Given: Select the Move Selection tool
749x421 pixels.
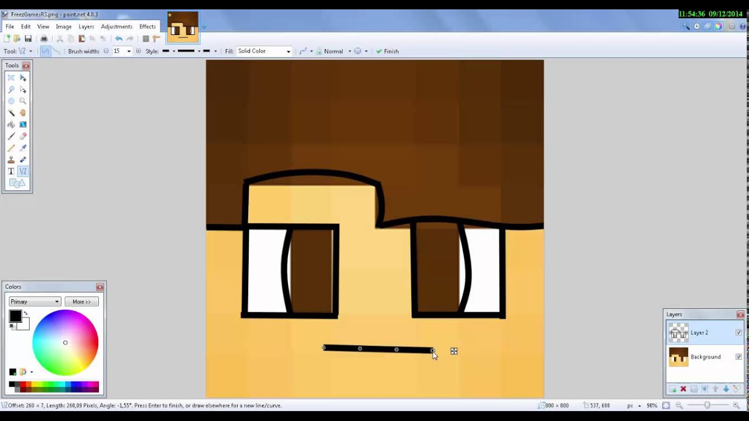Looking at the screenshot, I should 23,89.
